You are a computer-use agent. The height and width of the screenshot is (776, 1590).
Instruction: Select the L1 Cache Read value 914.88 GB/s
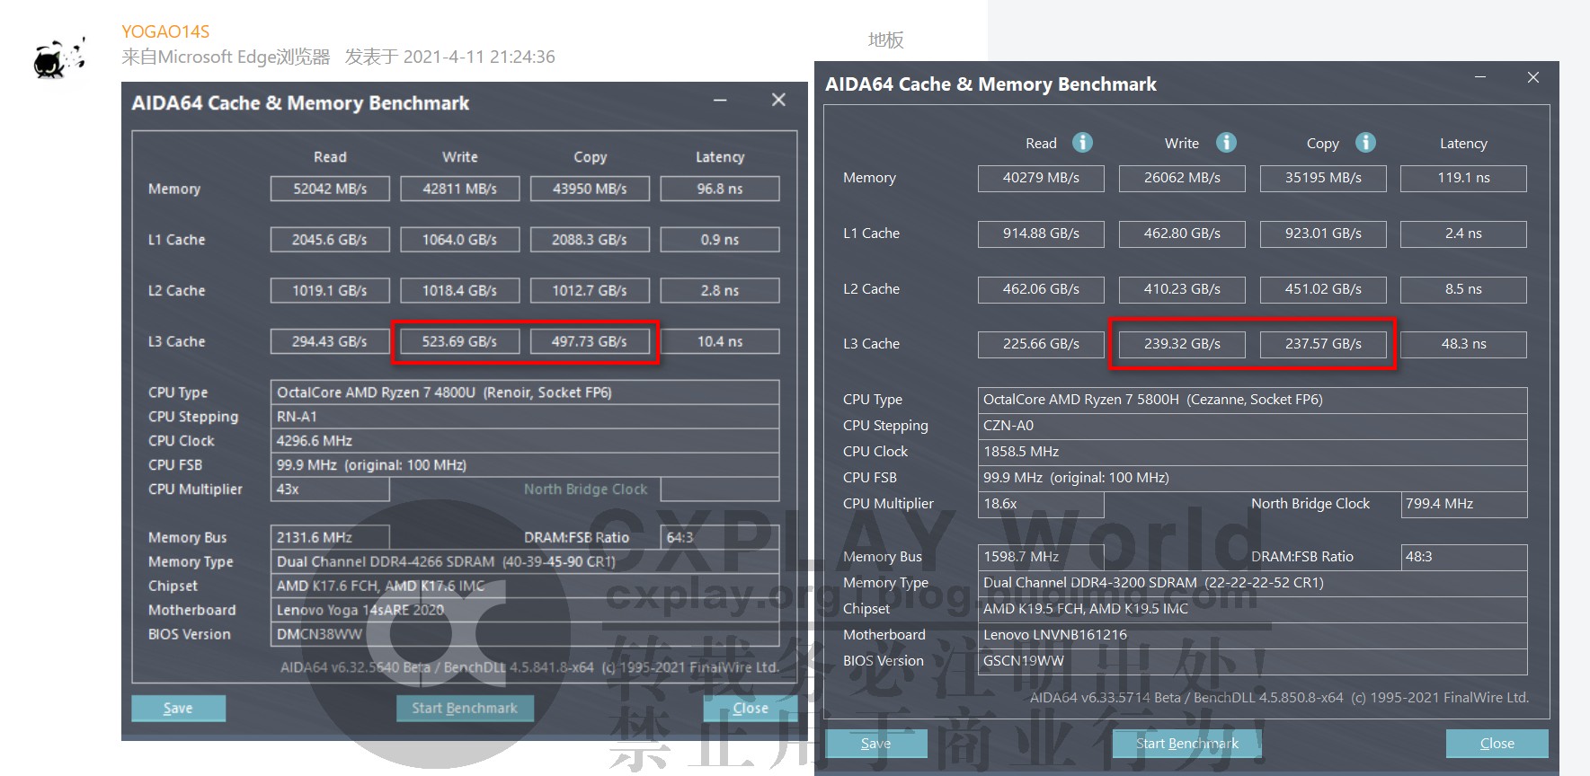point(1041,234)
